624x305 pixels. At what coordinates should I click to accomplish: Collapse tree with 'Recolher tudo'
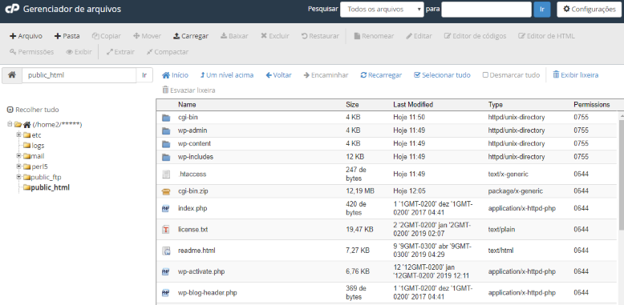33,110
